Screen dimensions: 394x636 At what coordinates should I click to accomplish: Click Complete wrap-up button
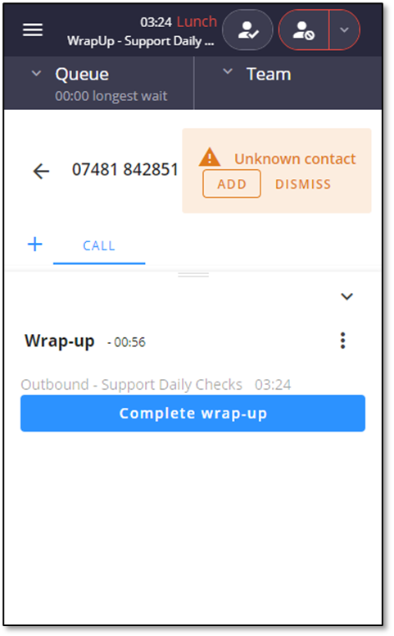click(x=192, y=414)
